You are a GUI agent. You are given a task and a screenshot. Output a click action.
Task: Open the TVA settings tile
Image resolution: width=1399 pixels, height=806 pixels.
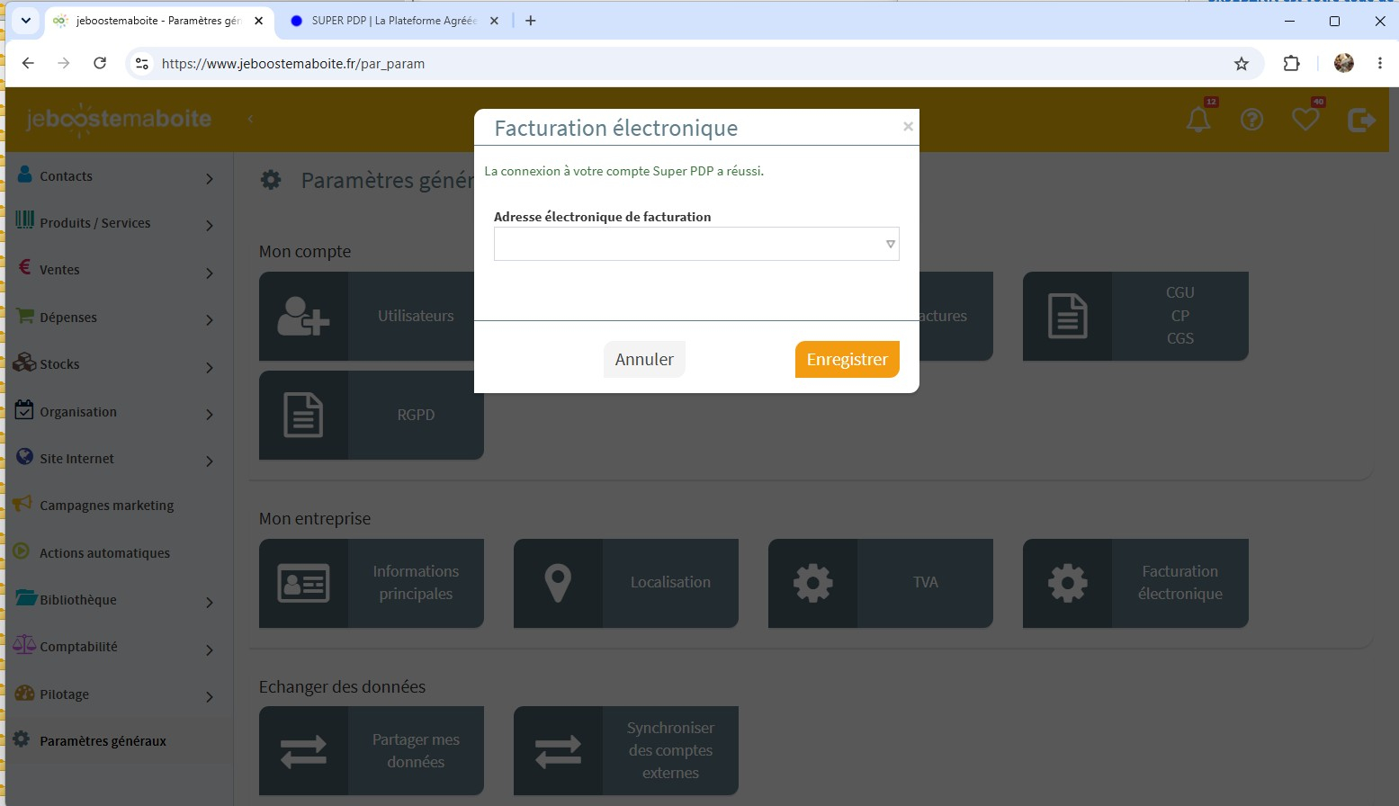pyautogui.click(x=881, y=583)
